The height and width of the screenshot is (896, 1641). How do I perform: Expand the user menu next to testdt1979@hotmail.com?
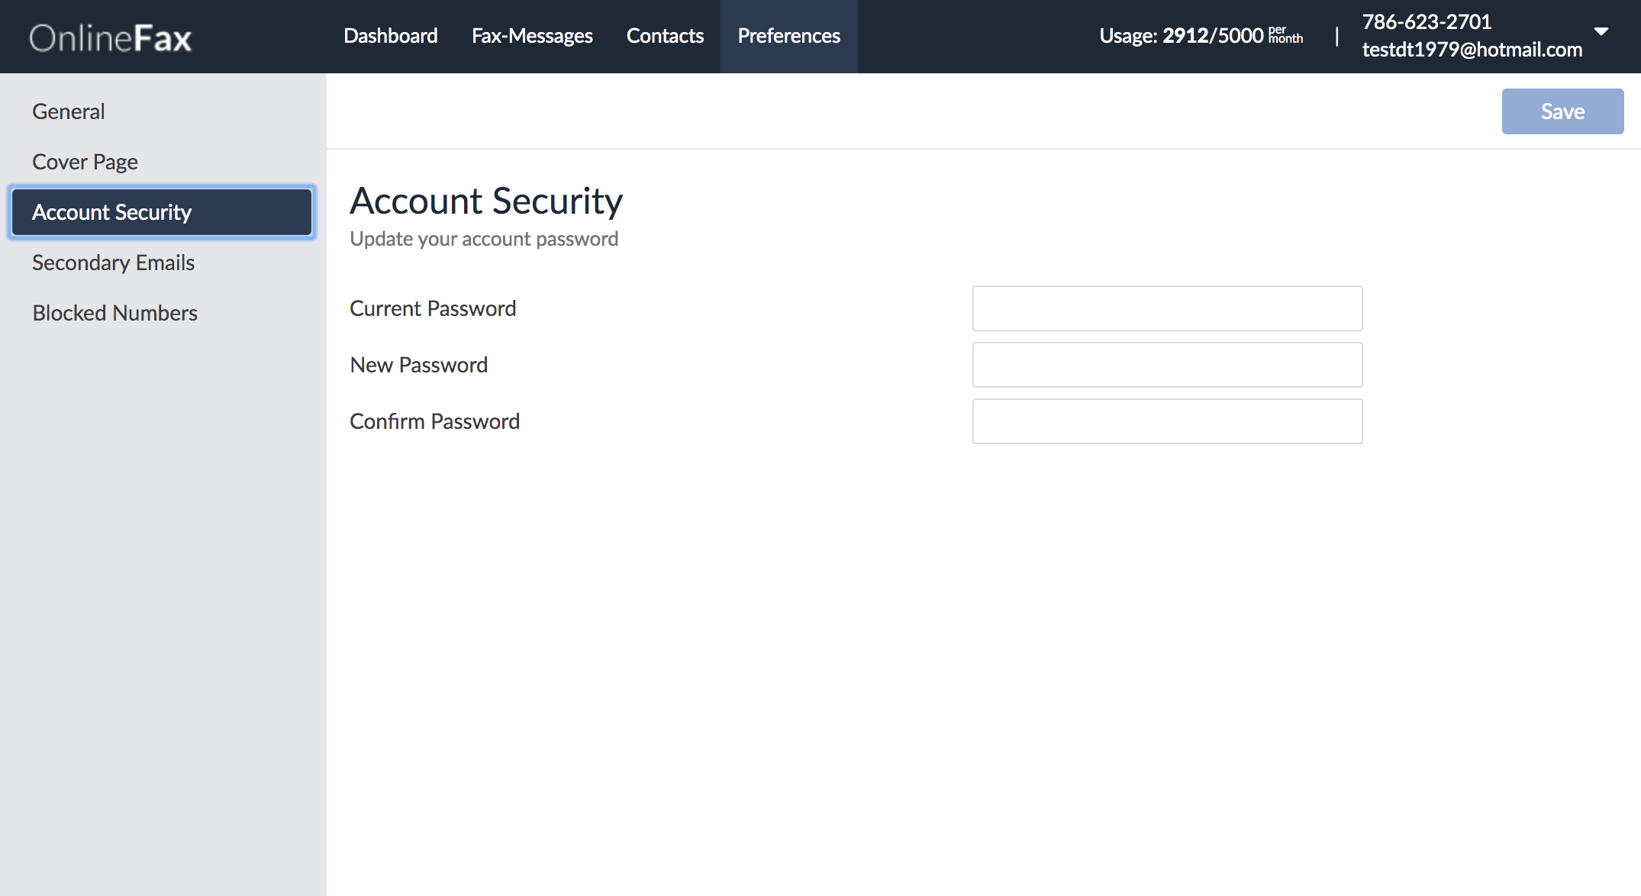1601,34
